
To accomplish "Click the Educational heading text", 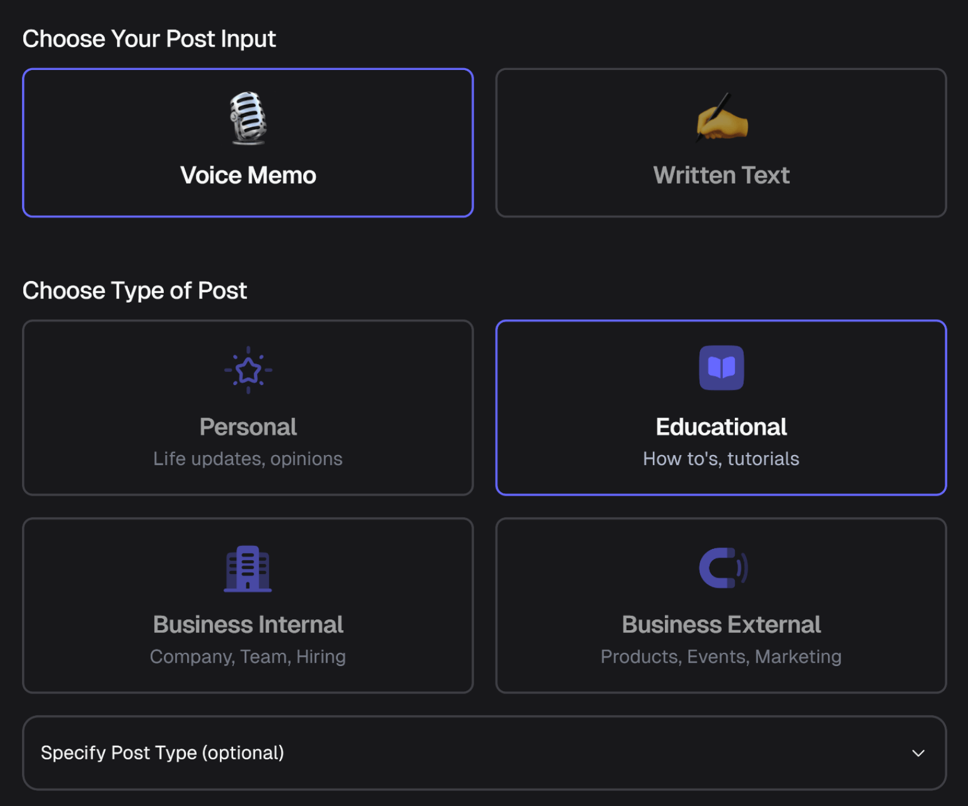I will pyautogui.click(x=720, y=426).
